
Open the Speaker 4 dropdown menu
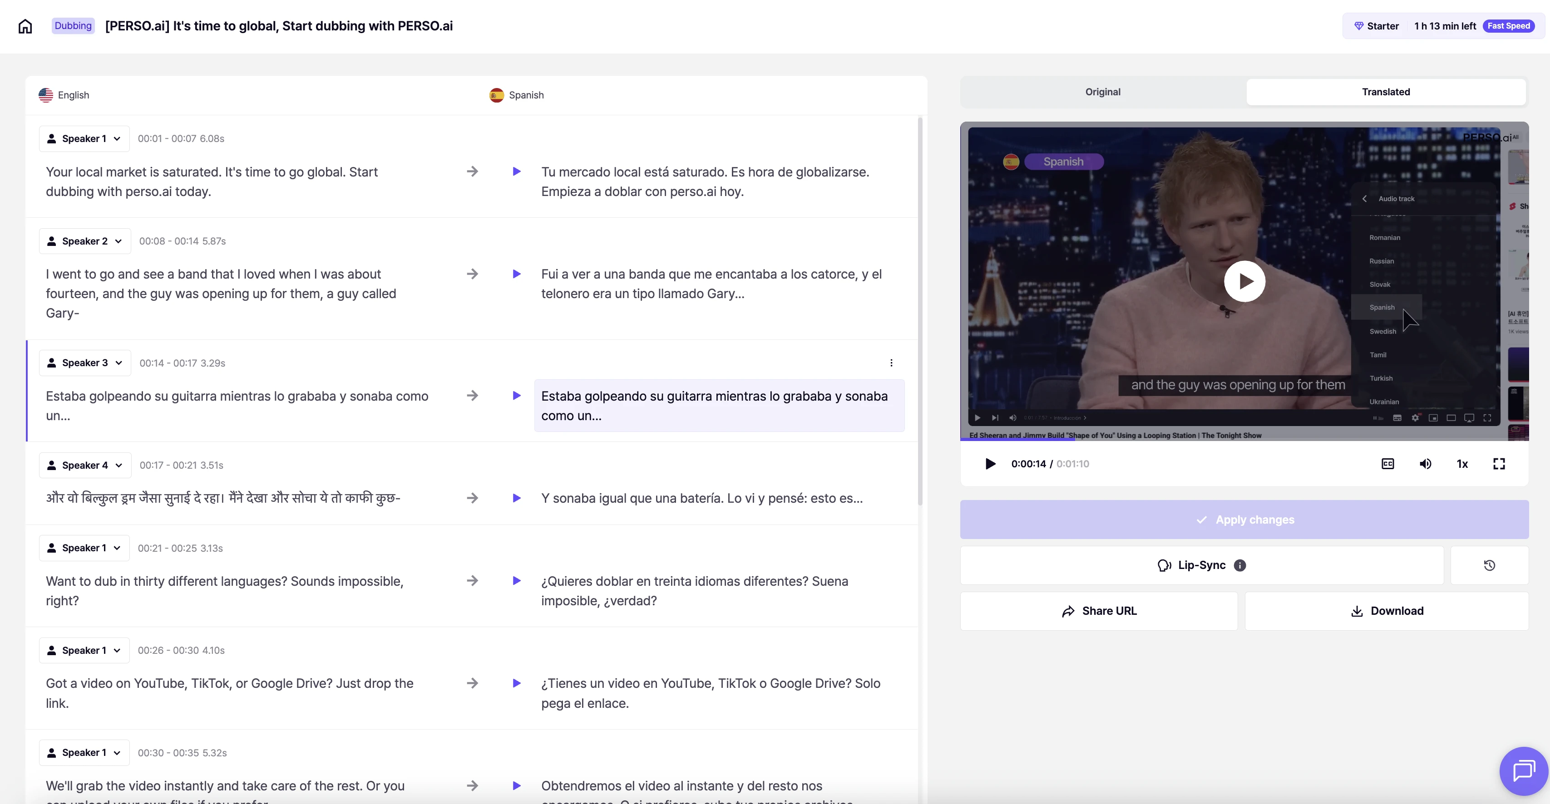(x=84, y=464)
